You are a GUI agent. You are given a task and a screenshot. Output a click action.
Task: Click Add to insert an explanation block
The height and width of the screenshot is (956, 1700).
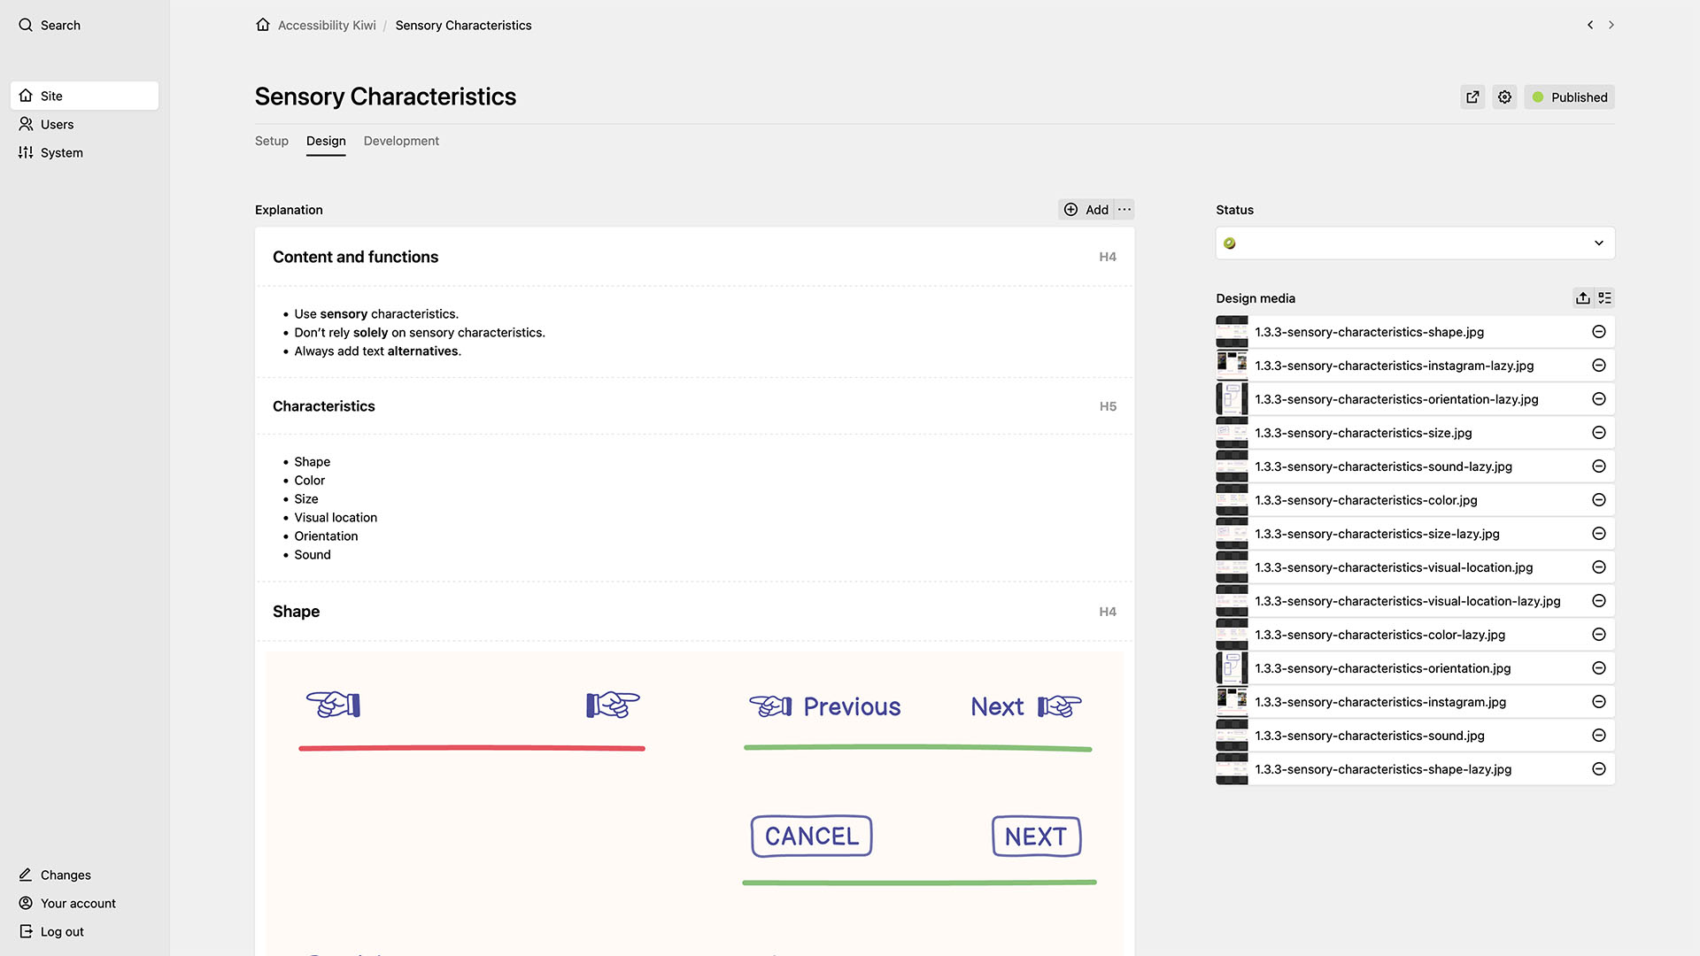1086,210
